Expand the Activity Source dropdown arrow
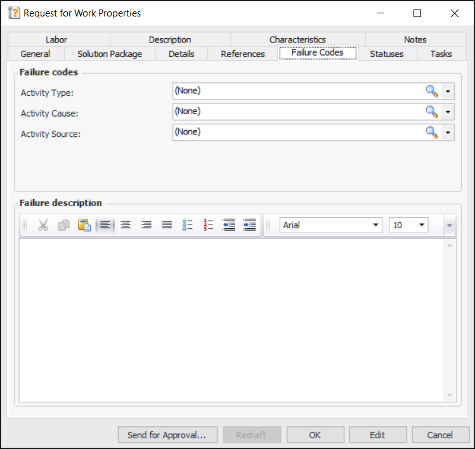 pos(448,133)
